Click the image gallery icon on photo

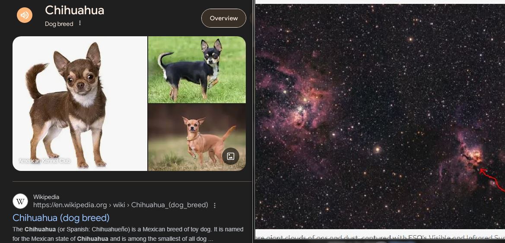tap(231, 156)
